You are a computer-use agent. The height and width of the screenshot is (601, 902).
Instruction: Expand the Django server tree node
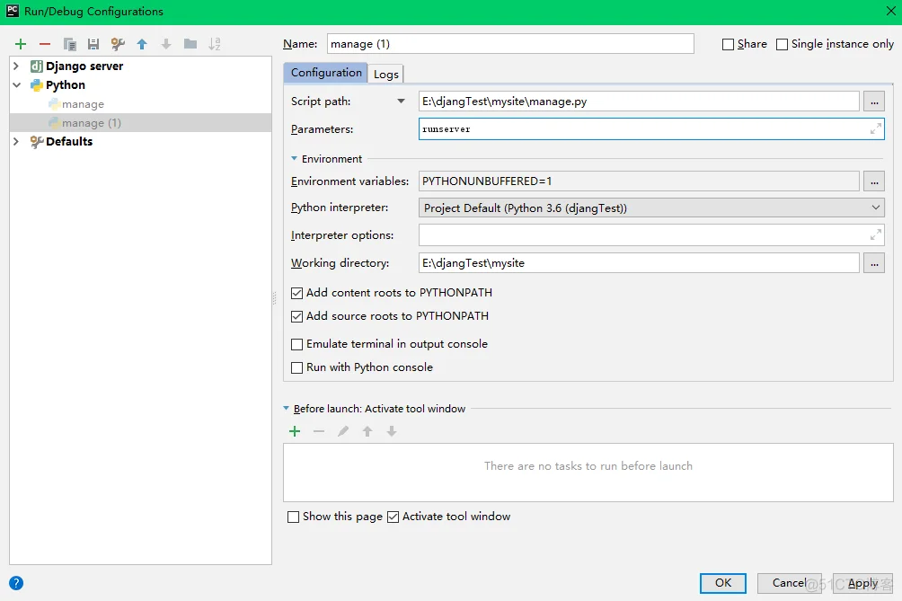point(16,66)
